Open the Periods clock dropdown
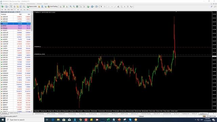217x122 pixels. [x=93, y=6]
